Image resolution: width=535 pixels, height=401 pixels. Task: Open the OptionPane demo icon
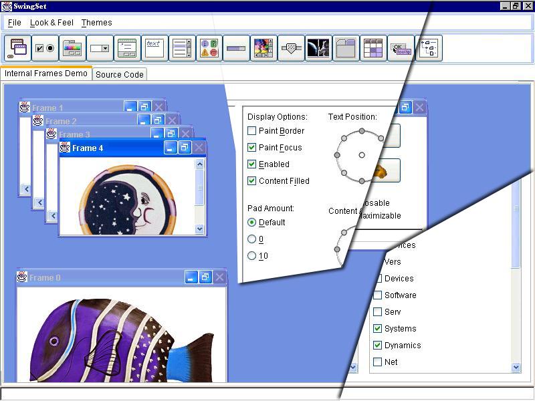209,48
